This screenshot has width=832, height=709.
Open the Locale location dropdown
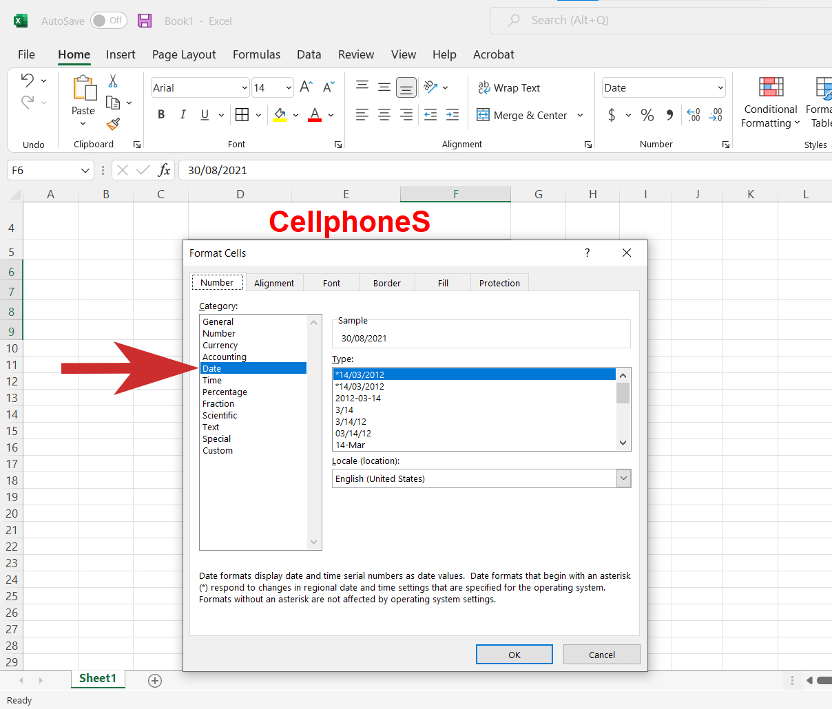coord(623,478)
